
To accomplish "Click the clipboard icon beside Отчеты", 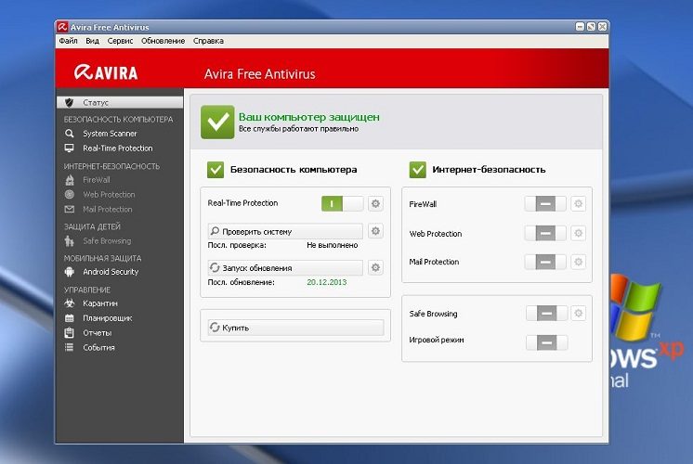I will [69, 333].
